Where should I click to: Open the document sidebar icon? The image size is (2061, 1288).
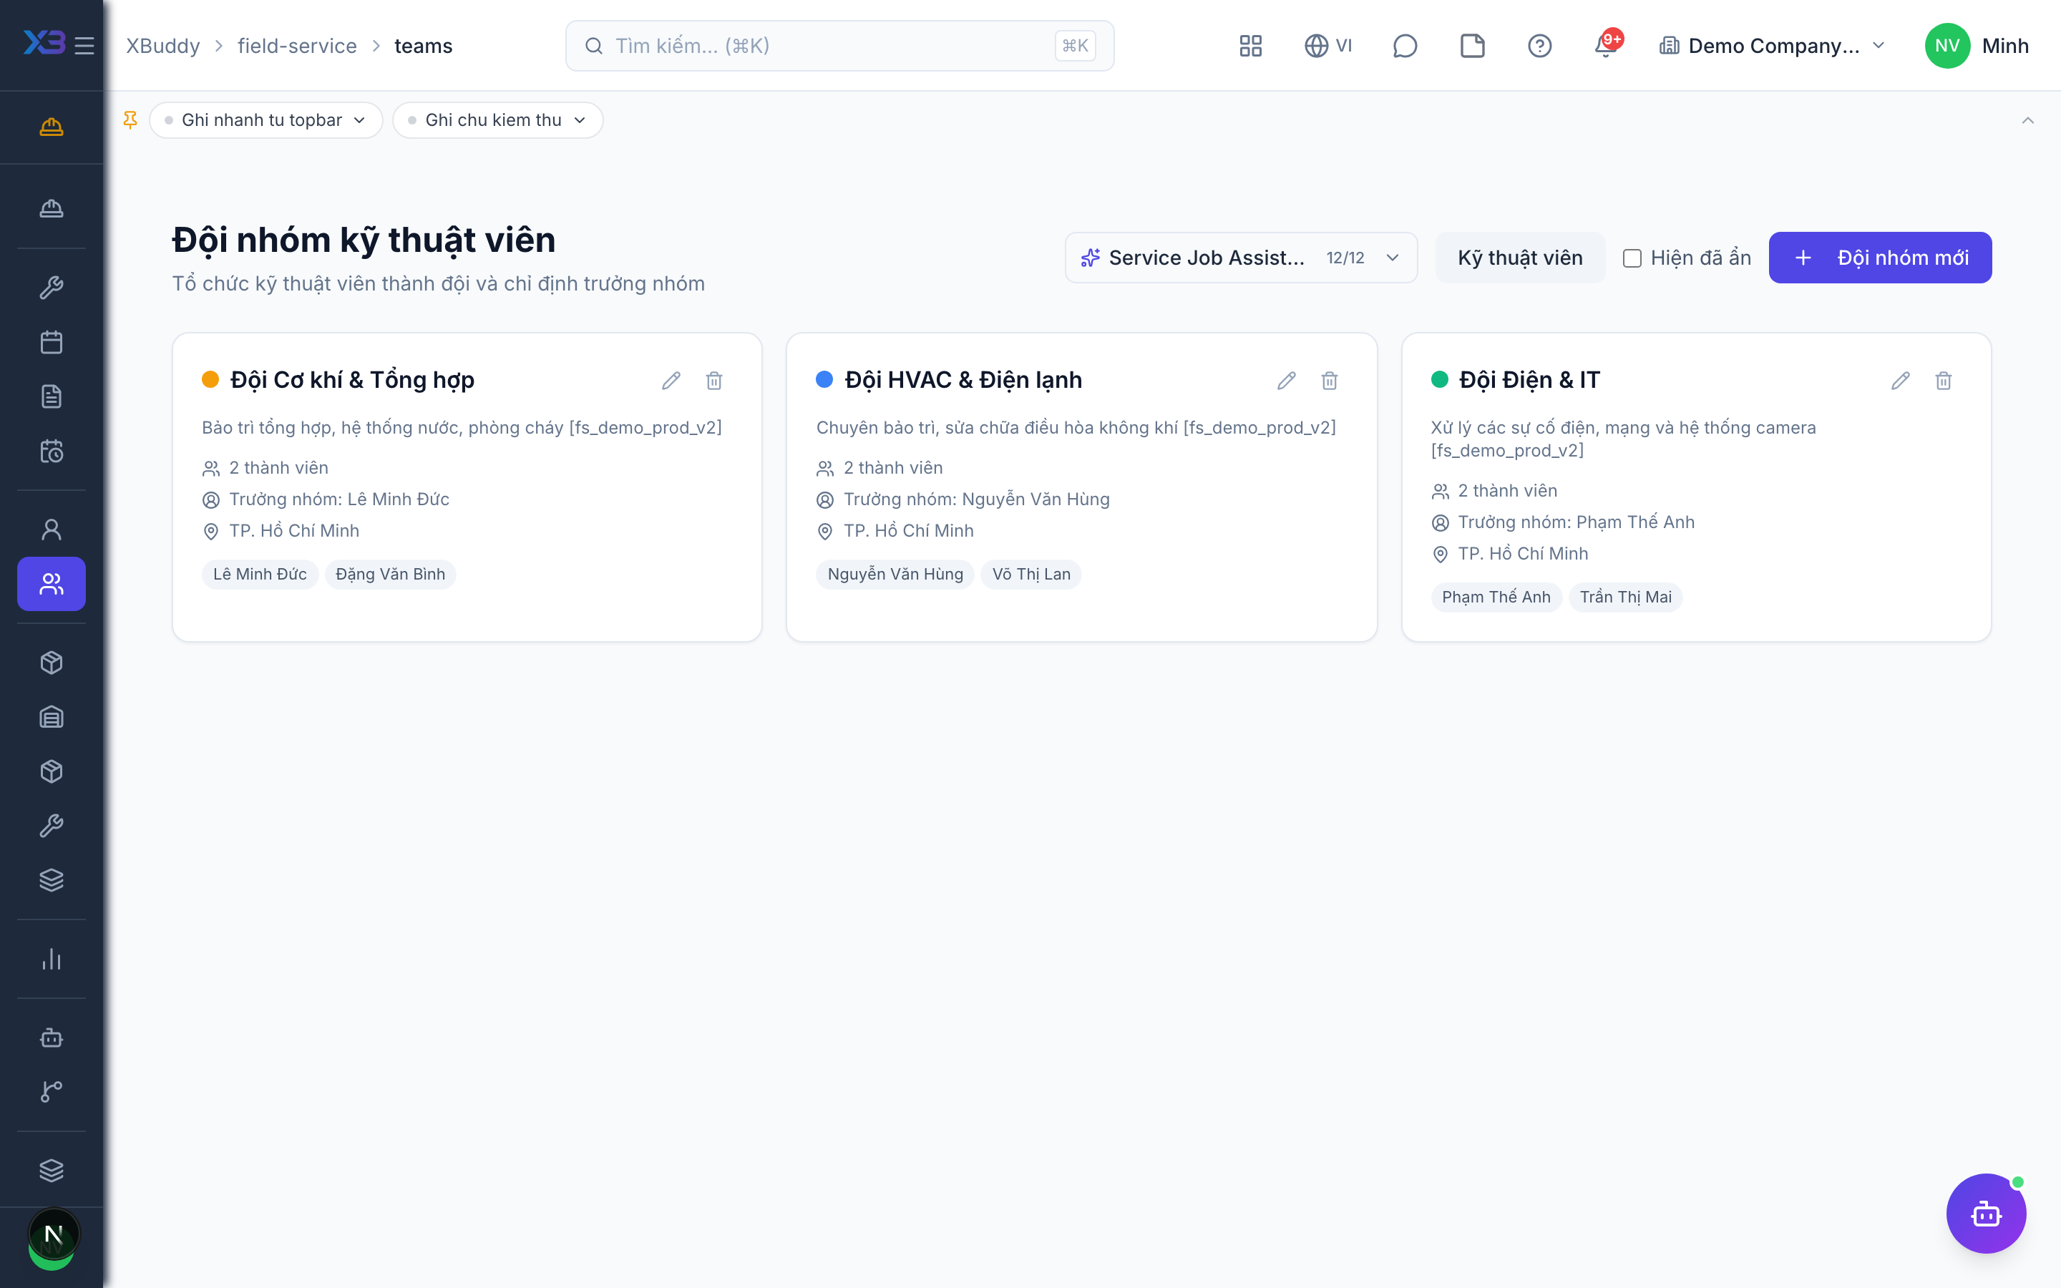coord(51,396)
